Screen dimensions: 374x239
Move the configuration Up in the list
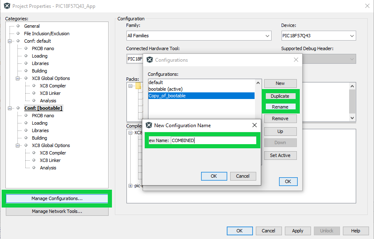[x=280, y=131]
